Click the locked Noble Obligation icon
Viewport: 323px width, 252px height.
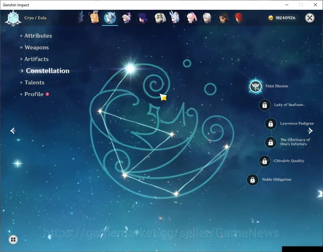pyautogui.click(x=252, y=180)
